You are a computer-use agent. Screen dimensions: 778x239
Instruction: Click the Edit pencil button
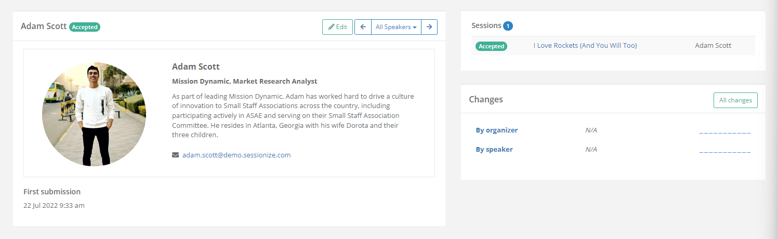(337, 27)
